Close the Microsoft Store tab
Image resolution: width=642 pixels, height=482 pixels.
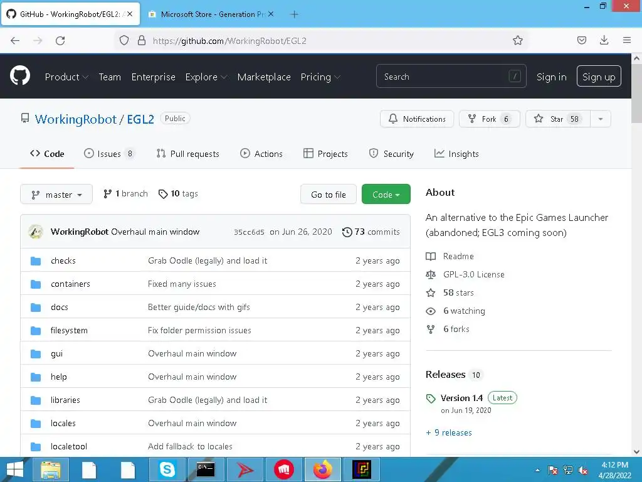click(x=271, y=14)
